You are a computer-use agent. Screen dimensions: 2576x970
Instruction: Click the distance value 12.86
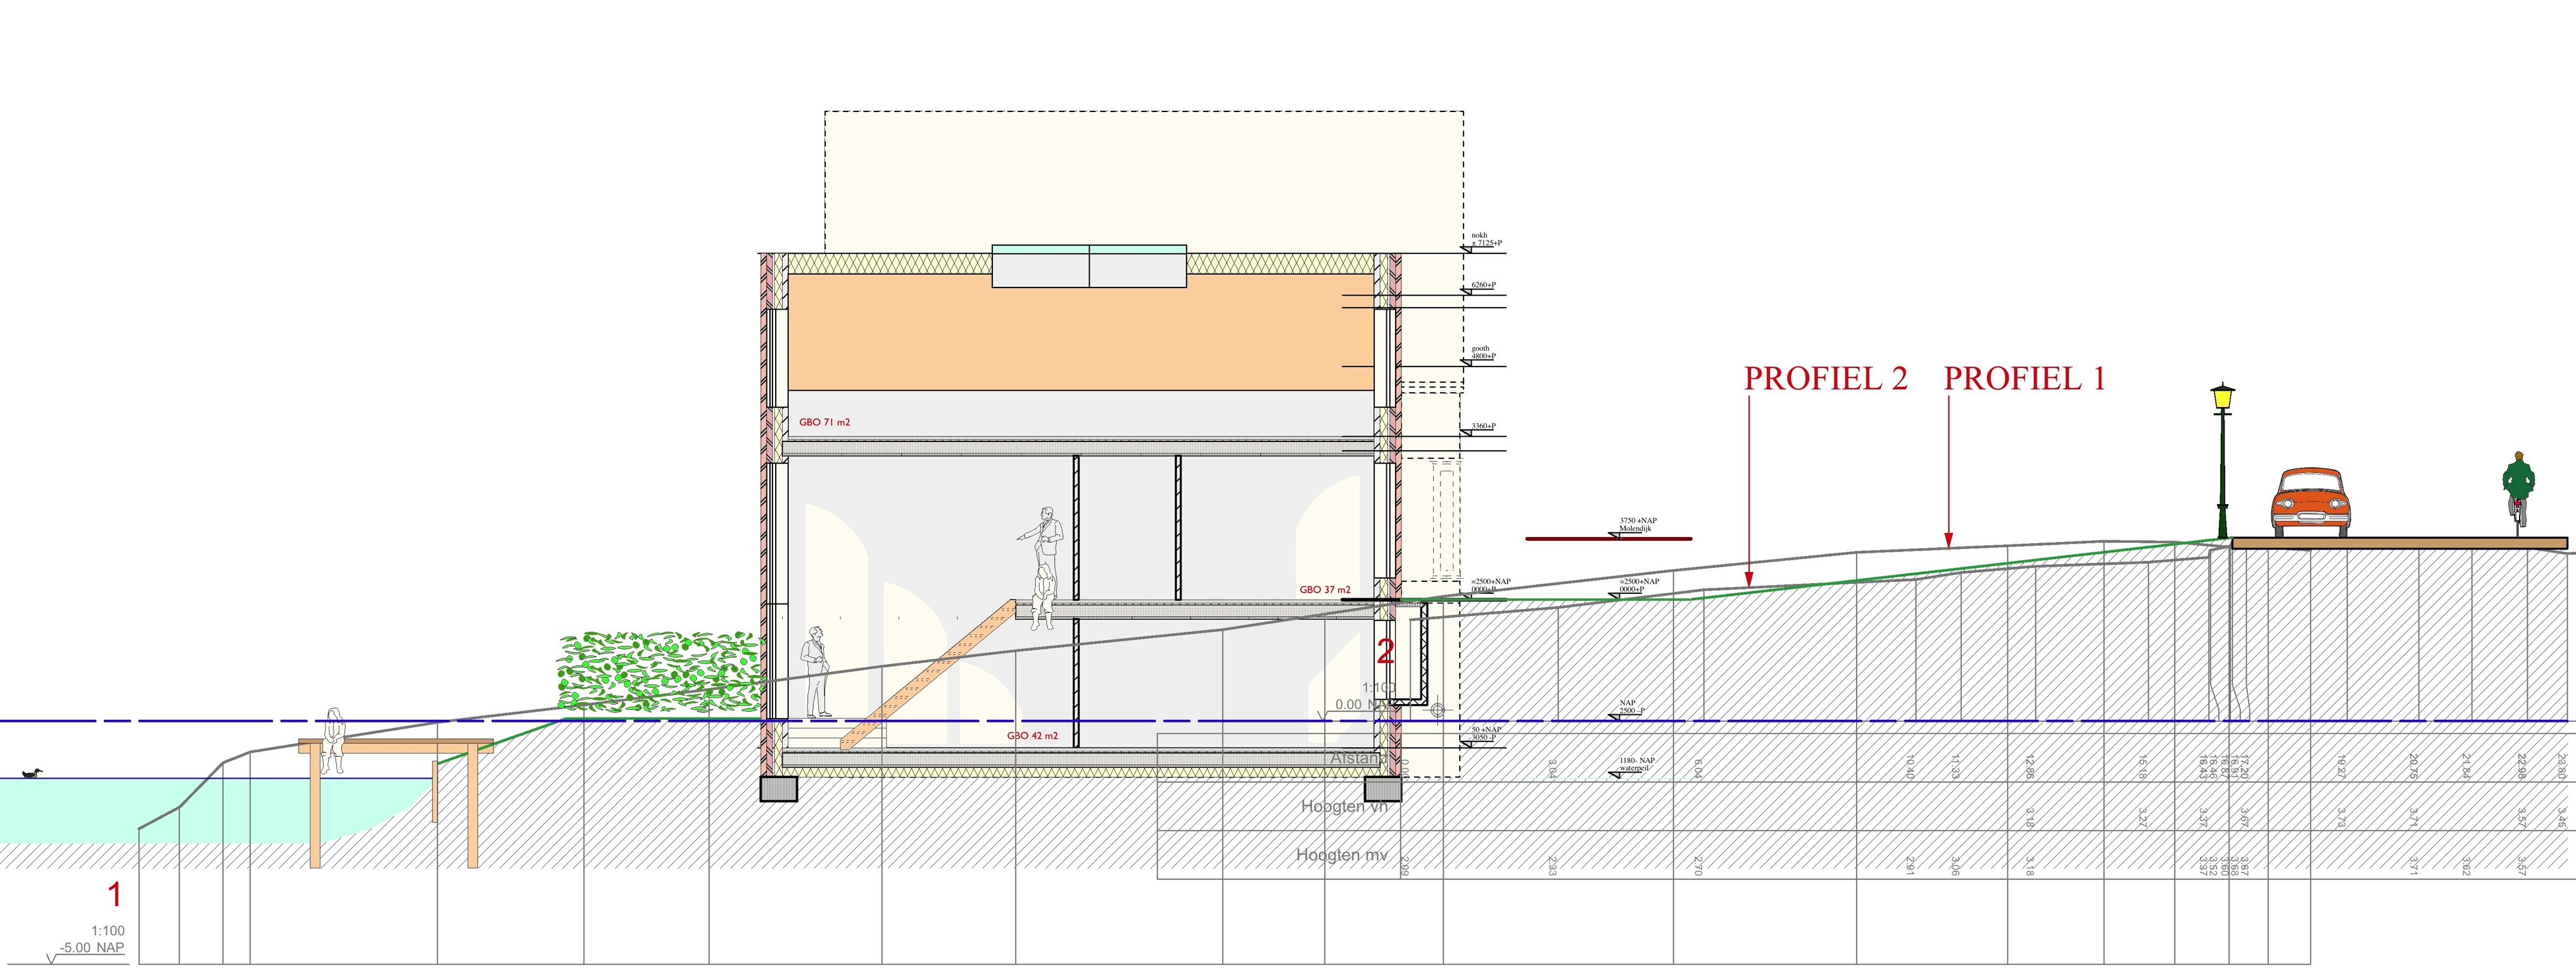(2031, 767)
